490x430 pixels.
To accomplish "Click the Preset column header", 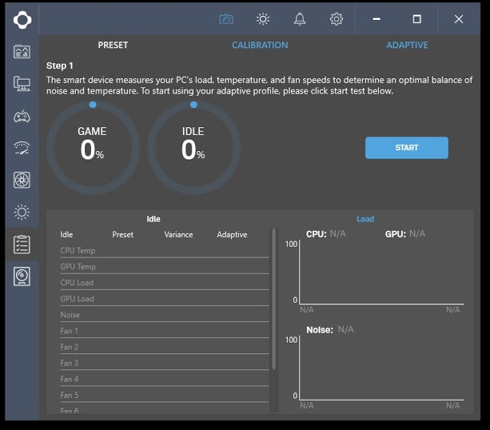I will coord(122,235).
